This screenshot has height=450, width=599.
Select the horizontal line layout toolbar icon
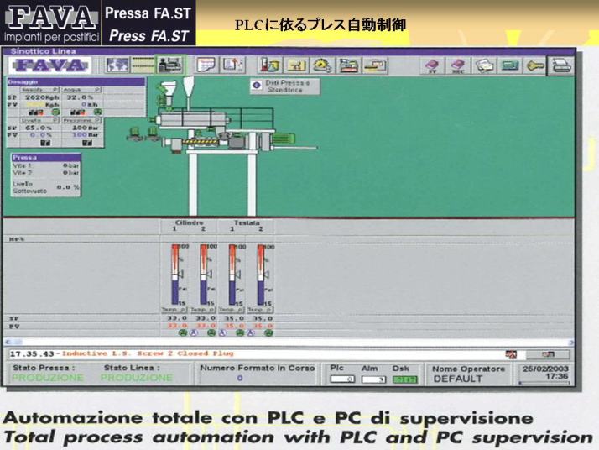[x=143, y=65]
